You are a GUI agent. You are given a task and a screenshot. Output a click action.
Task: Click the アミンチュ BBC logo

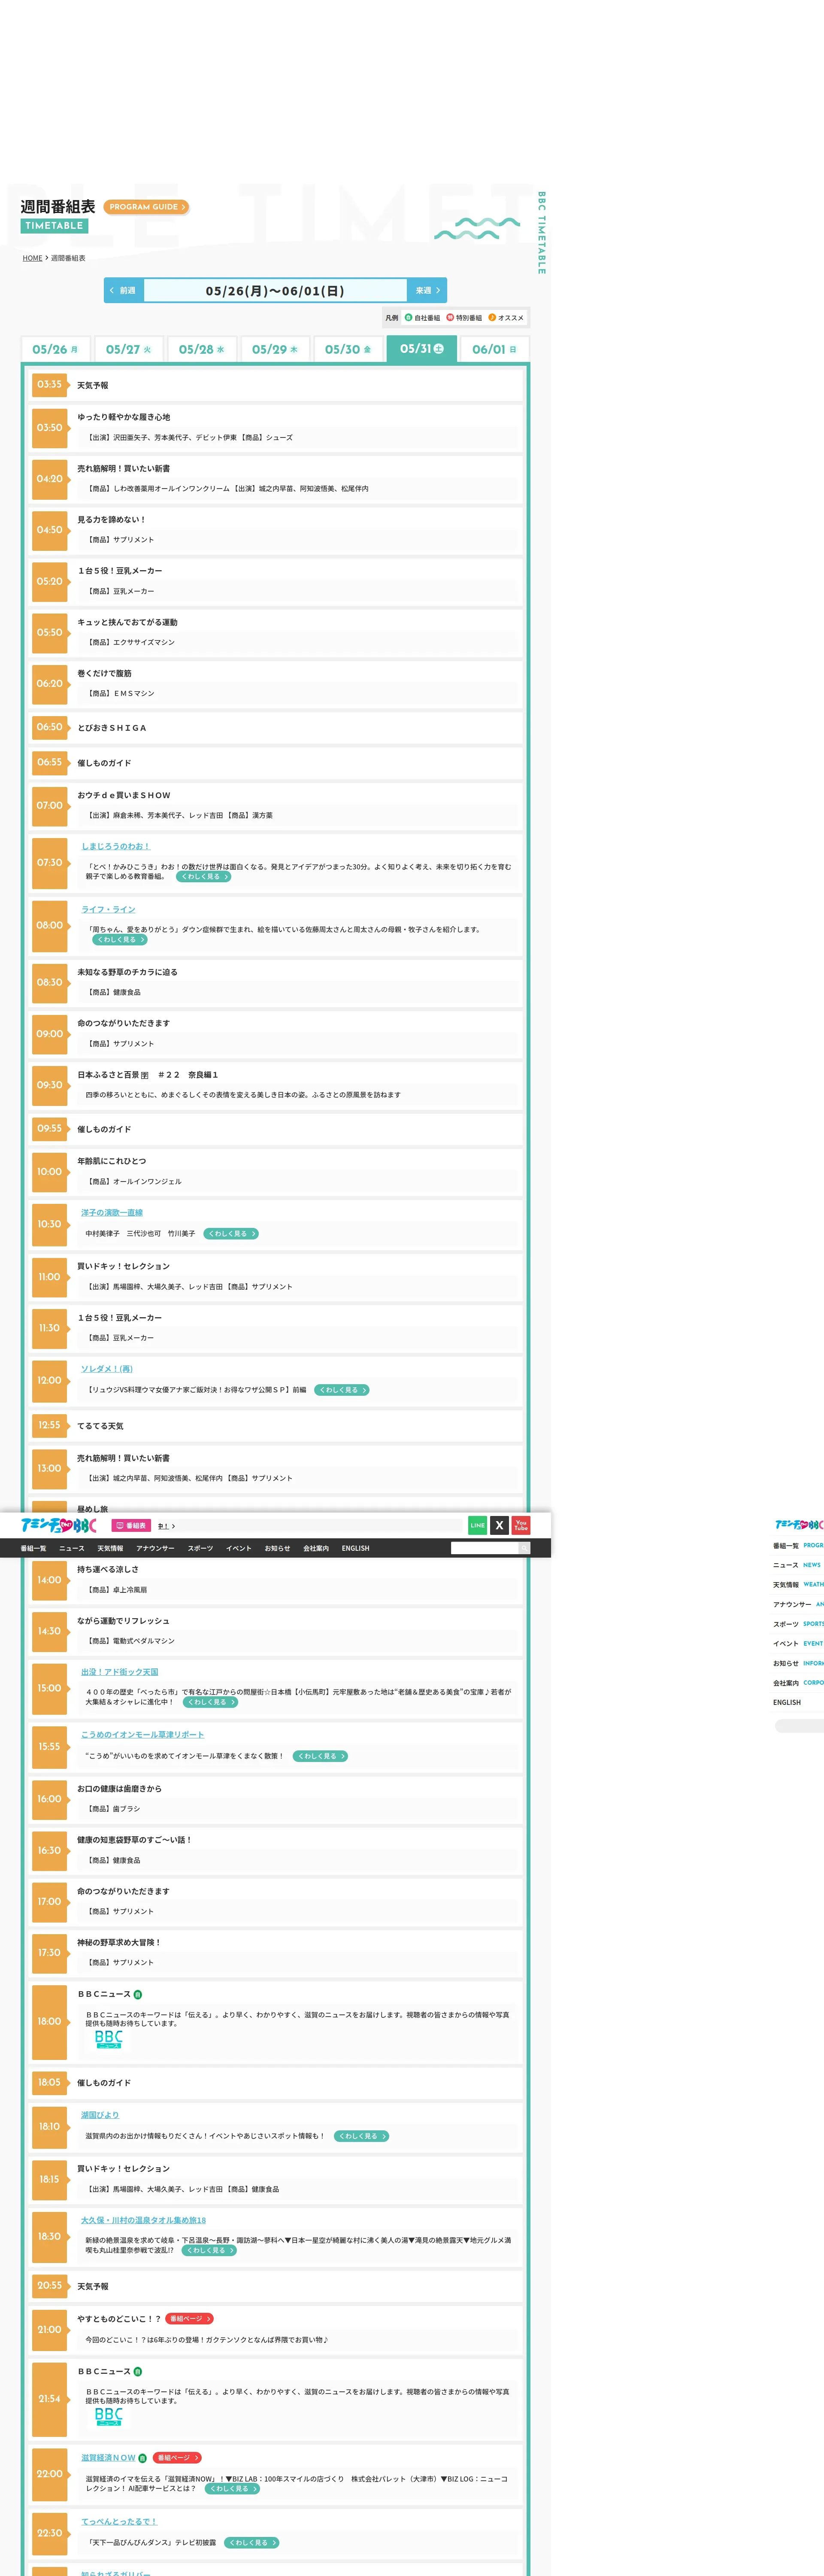tap(58, 1525)
